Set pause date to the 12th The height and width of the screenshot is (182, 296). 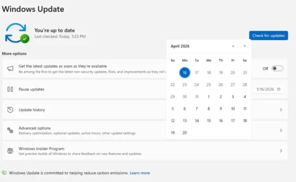(x=173, y=121)
